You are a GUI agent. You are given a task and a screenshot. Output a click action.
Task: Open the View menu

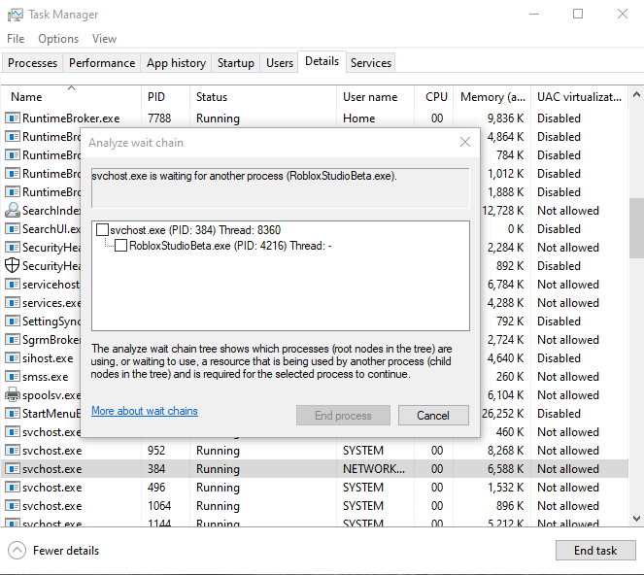104,39
